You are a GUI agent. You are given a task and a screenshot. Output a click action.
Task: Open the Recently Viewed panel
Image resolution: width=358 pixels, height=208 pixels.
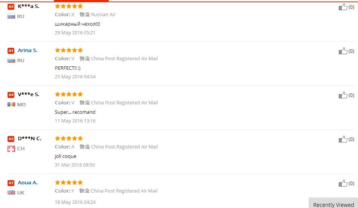pyautogui.click(x=333, y=205)
